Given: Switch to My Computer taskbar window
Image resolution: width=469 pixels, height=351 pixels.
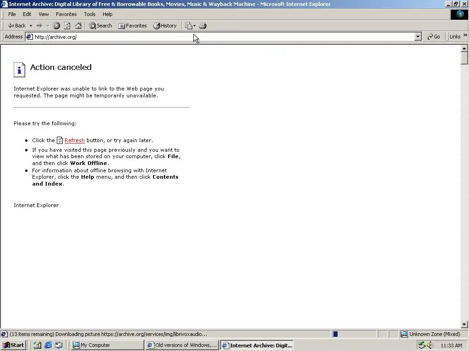Looking at the screenshot, I should 108,345.
